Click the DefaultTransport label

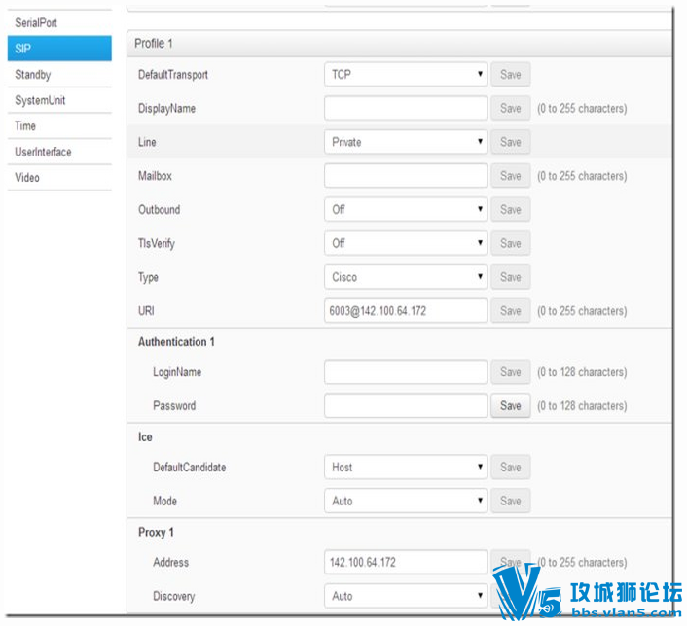pyautogui.click(x=173, y=75)
